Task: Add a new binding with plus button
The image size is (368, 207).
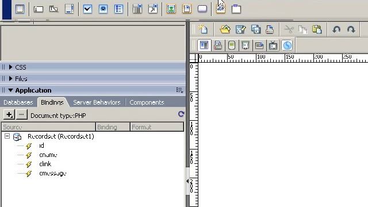Action: pos(9,115)
